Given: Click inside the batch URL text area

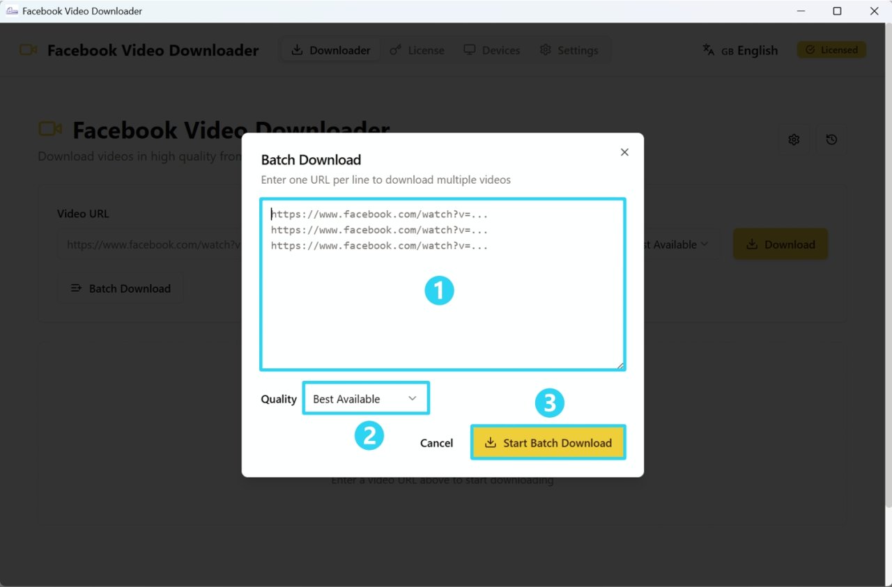Looking at the screenshot, I should tap(443, 284).
